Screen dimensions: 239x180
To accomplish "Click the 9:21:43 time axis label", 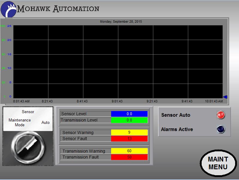I will tap(152, 101).
